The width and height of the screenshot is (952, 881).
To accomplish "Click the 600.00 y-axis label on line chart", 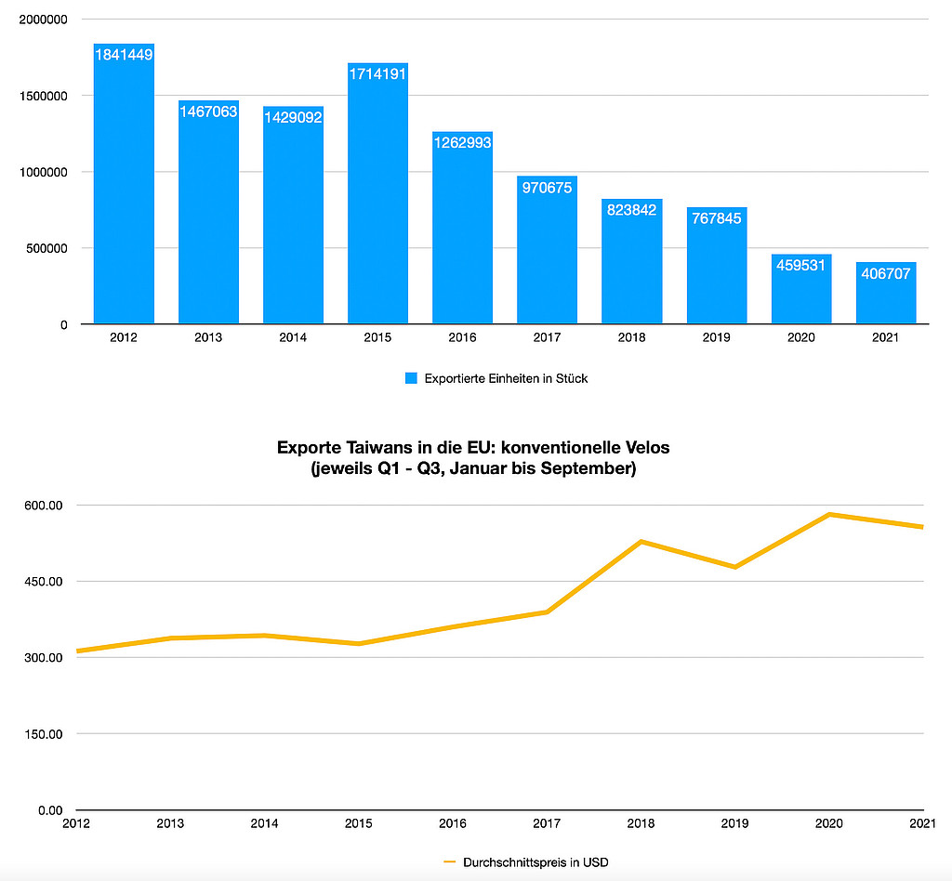I will tap(46, 506).
